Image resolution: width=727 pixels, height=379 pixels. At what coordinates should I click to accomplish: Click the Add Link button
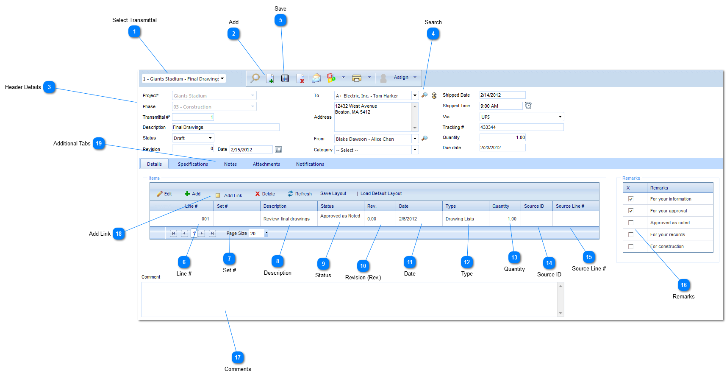point(229,195)
